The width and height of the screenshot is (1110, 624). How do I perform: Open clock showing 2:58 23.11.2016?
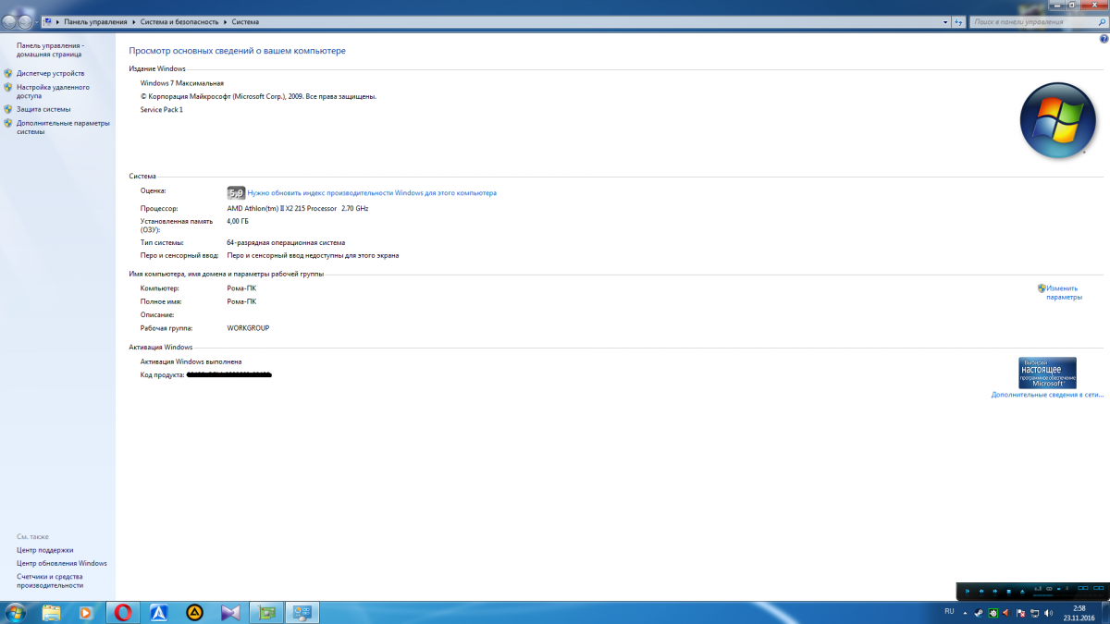click(1079, 613)
